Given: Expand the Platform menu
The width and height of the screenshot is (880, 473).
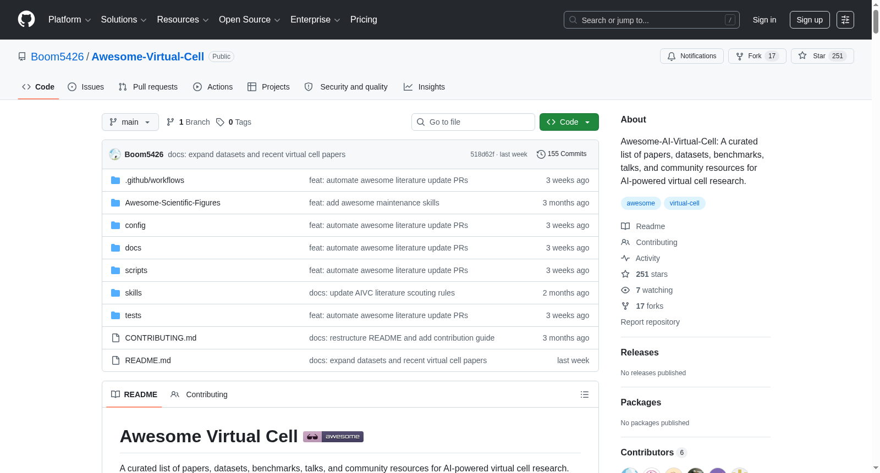Looking at the screenshot, I should tap(69, 20).
